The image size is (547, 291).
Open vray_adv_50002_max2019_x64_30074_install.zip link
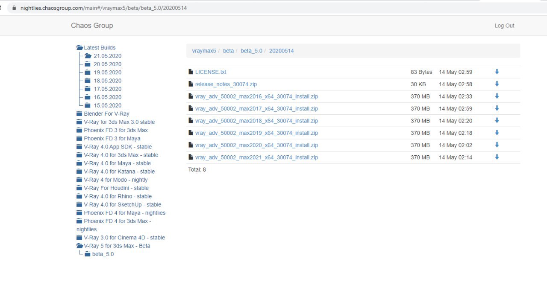(256, 133)
